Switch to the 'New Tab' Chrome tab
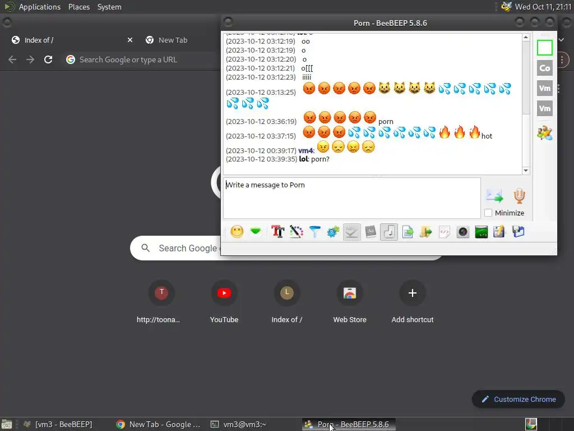Screen dimensions: 574x431 point(173,40)
